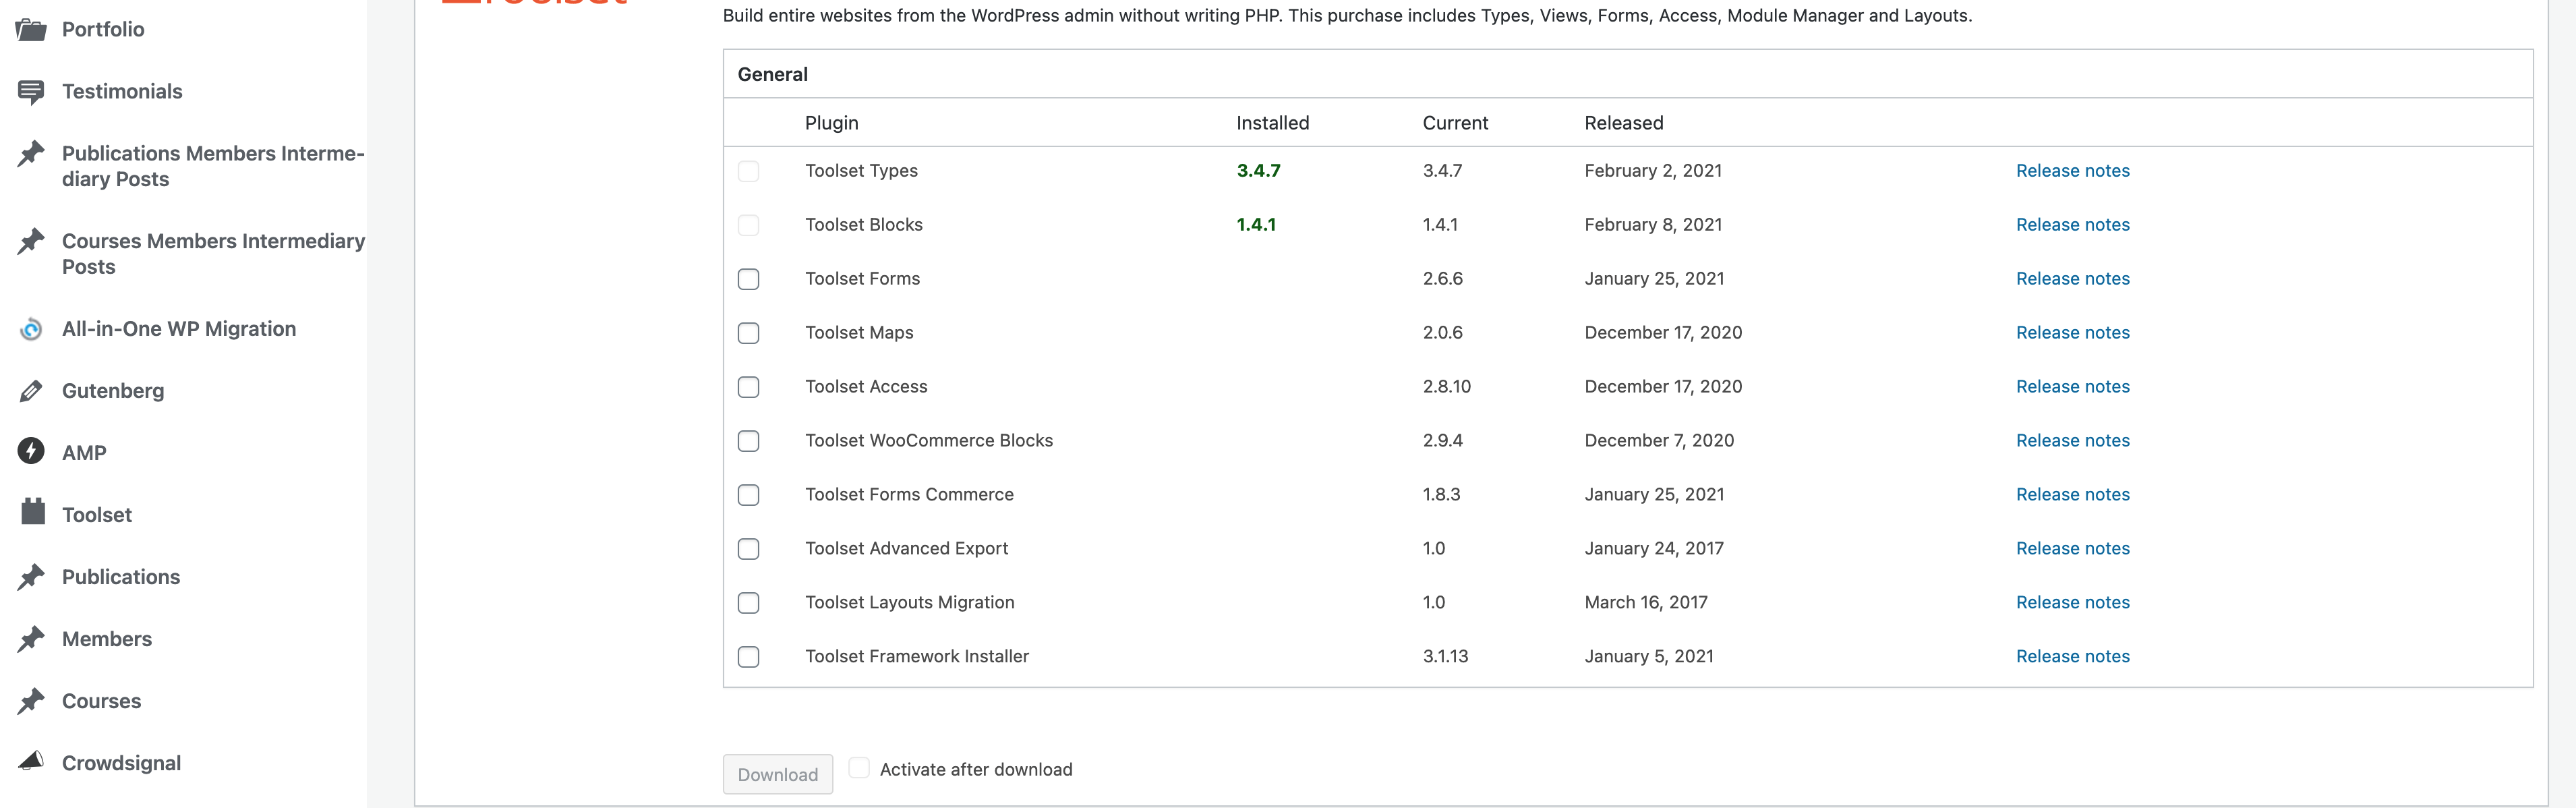
Task: Open Publications Members Intermediary Posts menu
Action: point(213,166)
